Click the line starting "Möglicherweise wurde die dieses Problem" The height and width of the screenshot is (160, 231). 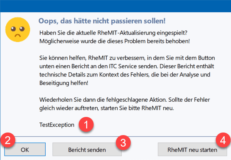pyautogui.click(x=114, y=40)
